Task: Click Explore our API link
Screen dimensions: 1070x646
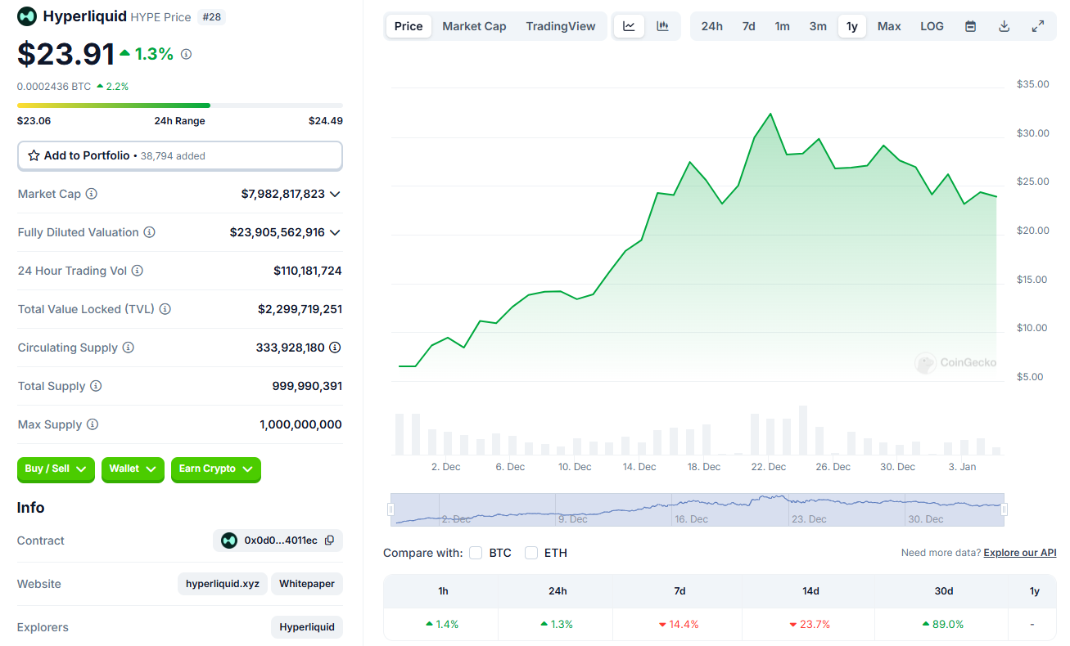Action: click(1020, 553)
